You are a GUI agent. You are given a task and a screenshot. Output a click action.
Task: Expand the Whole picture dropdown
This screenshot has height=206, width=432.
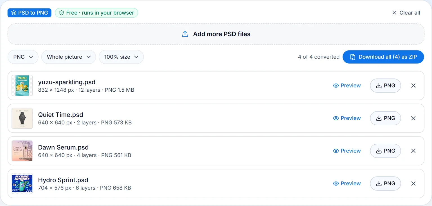point(69,57)
